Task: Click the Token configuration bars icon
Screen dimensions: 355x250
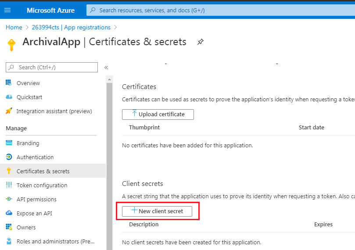Action: click(x=9, y=185)
